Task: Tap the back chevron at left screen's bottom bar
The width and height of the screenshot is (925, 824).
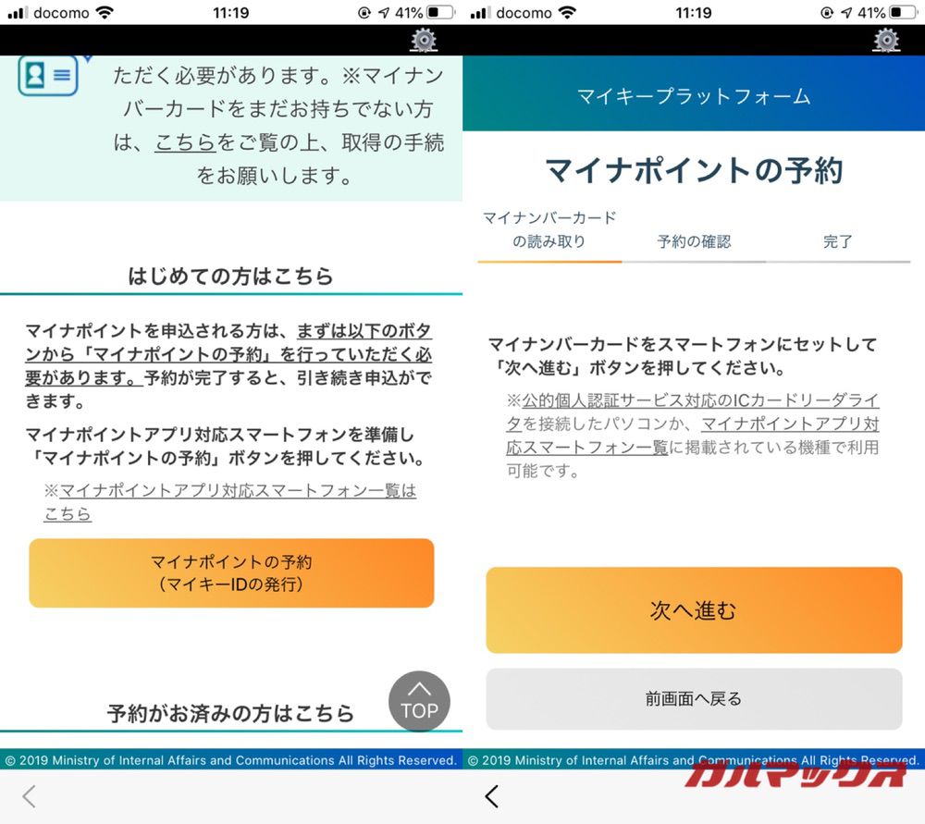Action: (28, 796)
